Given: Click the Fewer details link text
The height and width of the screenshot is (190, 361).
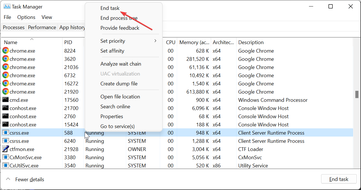Looking at the screenshot, I should pos(30,180).
